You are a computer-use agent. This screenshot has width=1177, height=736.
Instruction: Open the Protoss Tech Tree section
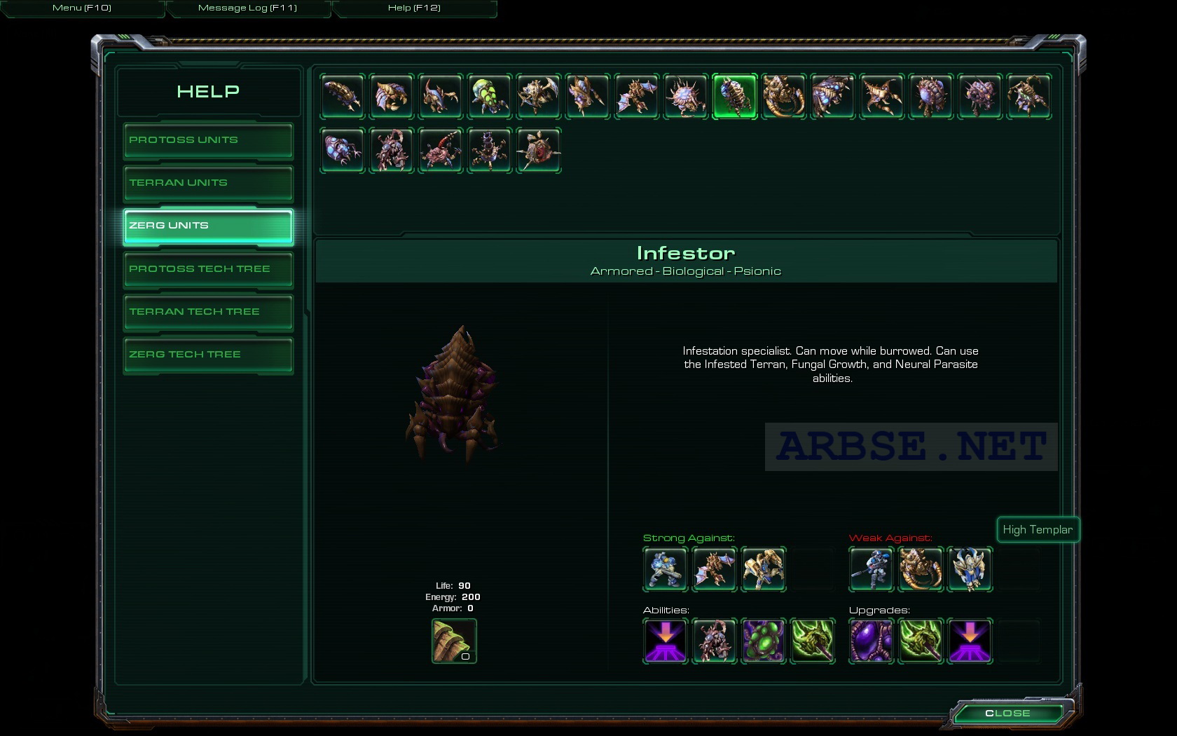(x=208, y=269)
